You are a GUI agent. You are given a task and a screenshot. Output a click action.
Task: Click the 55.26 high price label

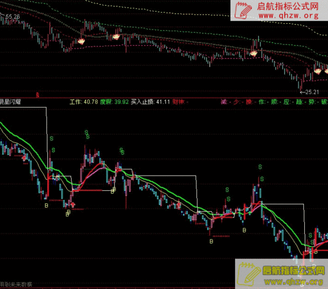13,16
